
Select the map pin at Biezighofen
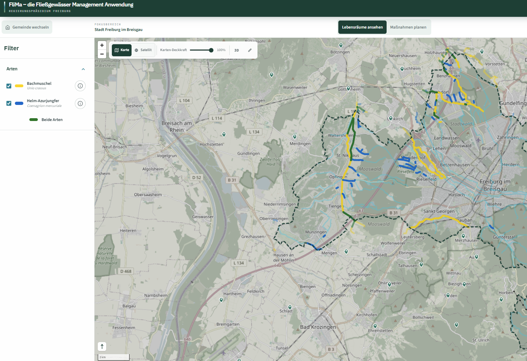click(x=465, y=284)
